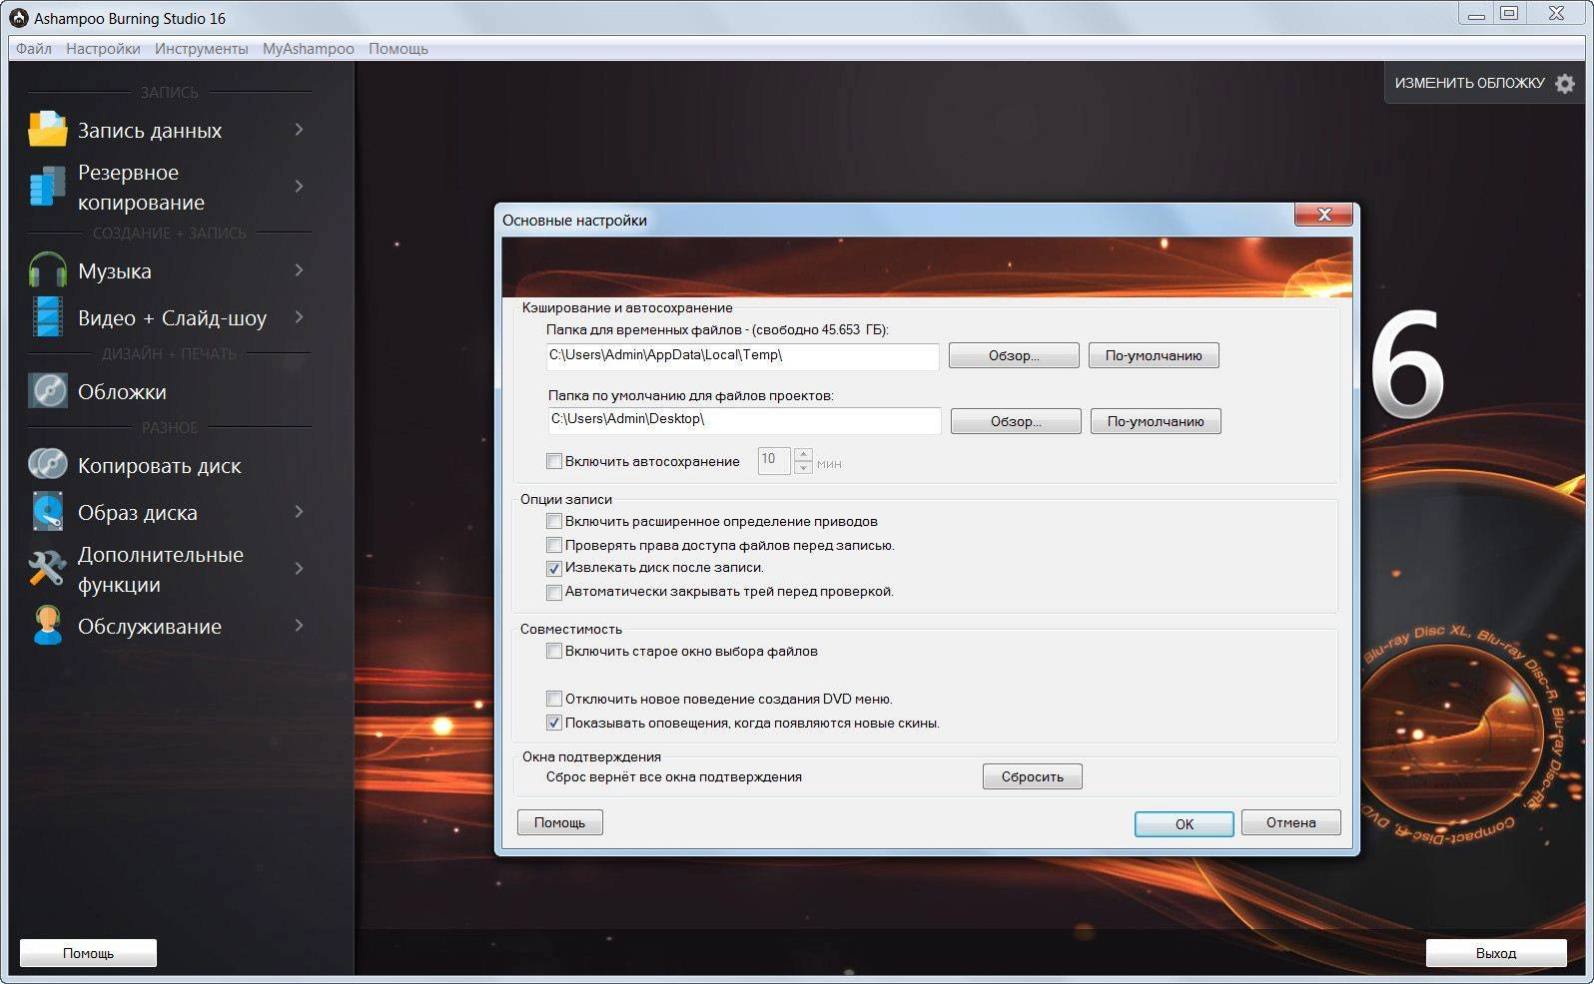
Task: Click the Отмена button
Action: coord(1290,822)
